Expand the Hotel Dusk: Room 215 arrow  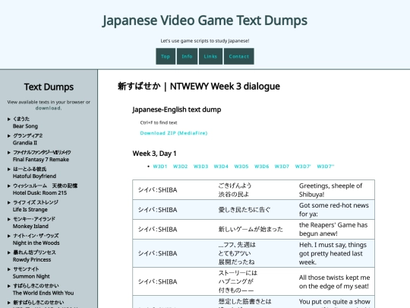(x=9, y=186)
